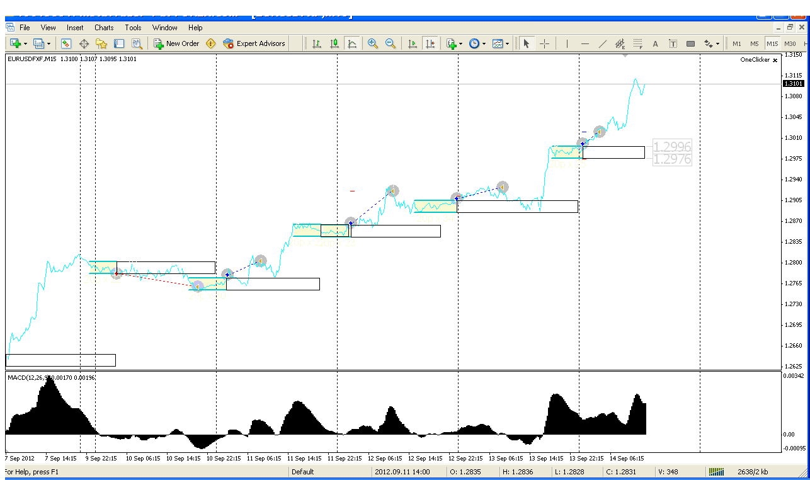Insert a text label tool
The image size is (810, 480).
tap(655, 43)
